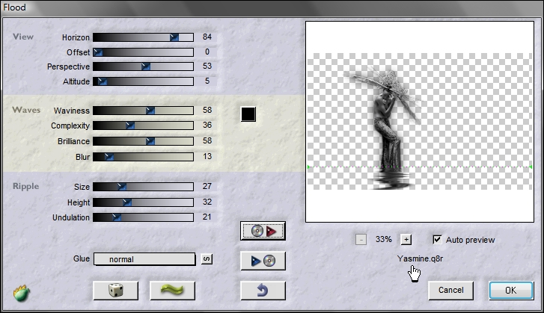Click the Complexity value 36
Image resolution: width=544 pixels, height=313 pixels.
207,125
